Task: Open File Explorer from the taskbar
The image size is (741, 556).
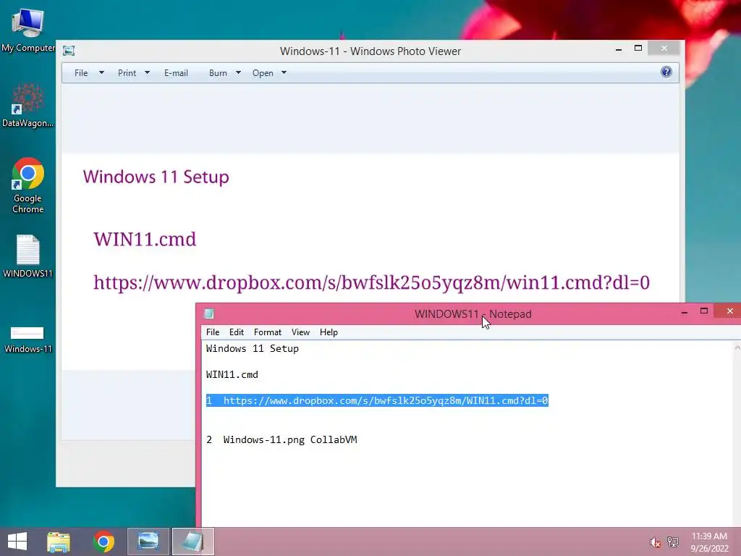Action: [59, 542]
